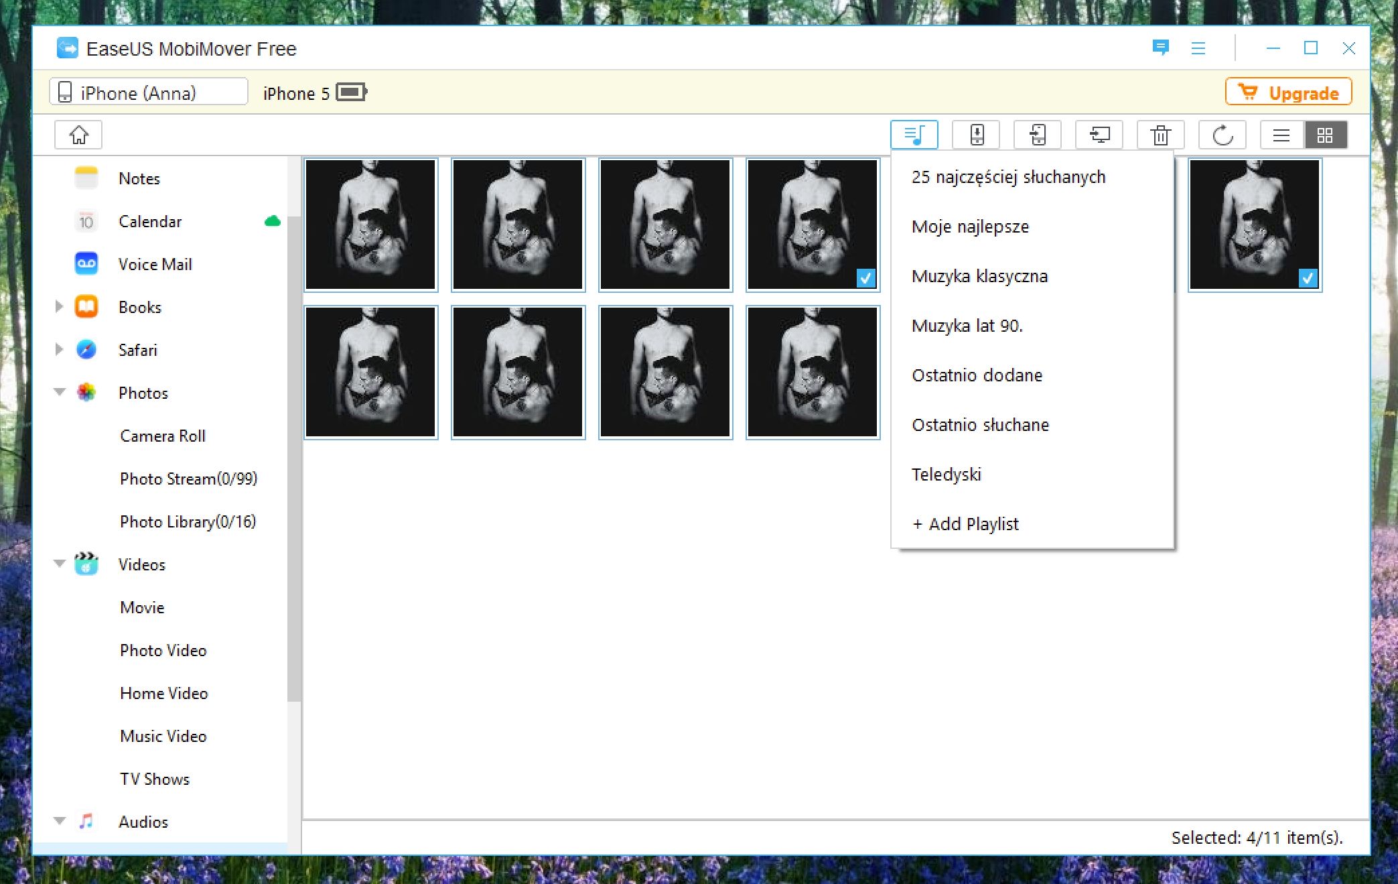Uncheck the fourth album thumbnail checkbox
This screenshot has height=884, width=1398.
click(x=865, y=277)
